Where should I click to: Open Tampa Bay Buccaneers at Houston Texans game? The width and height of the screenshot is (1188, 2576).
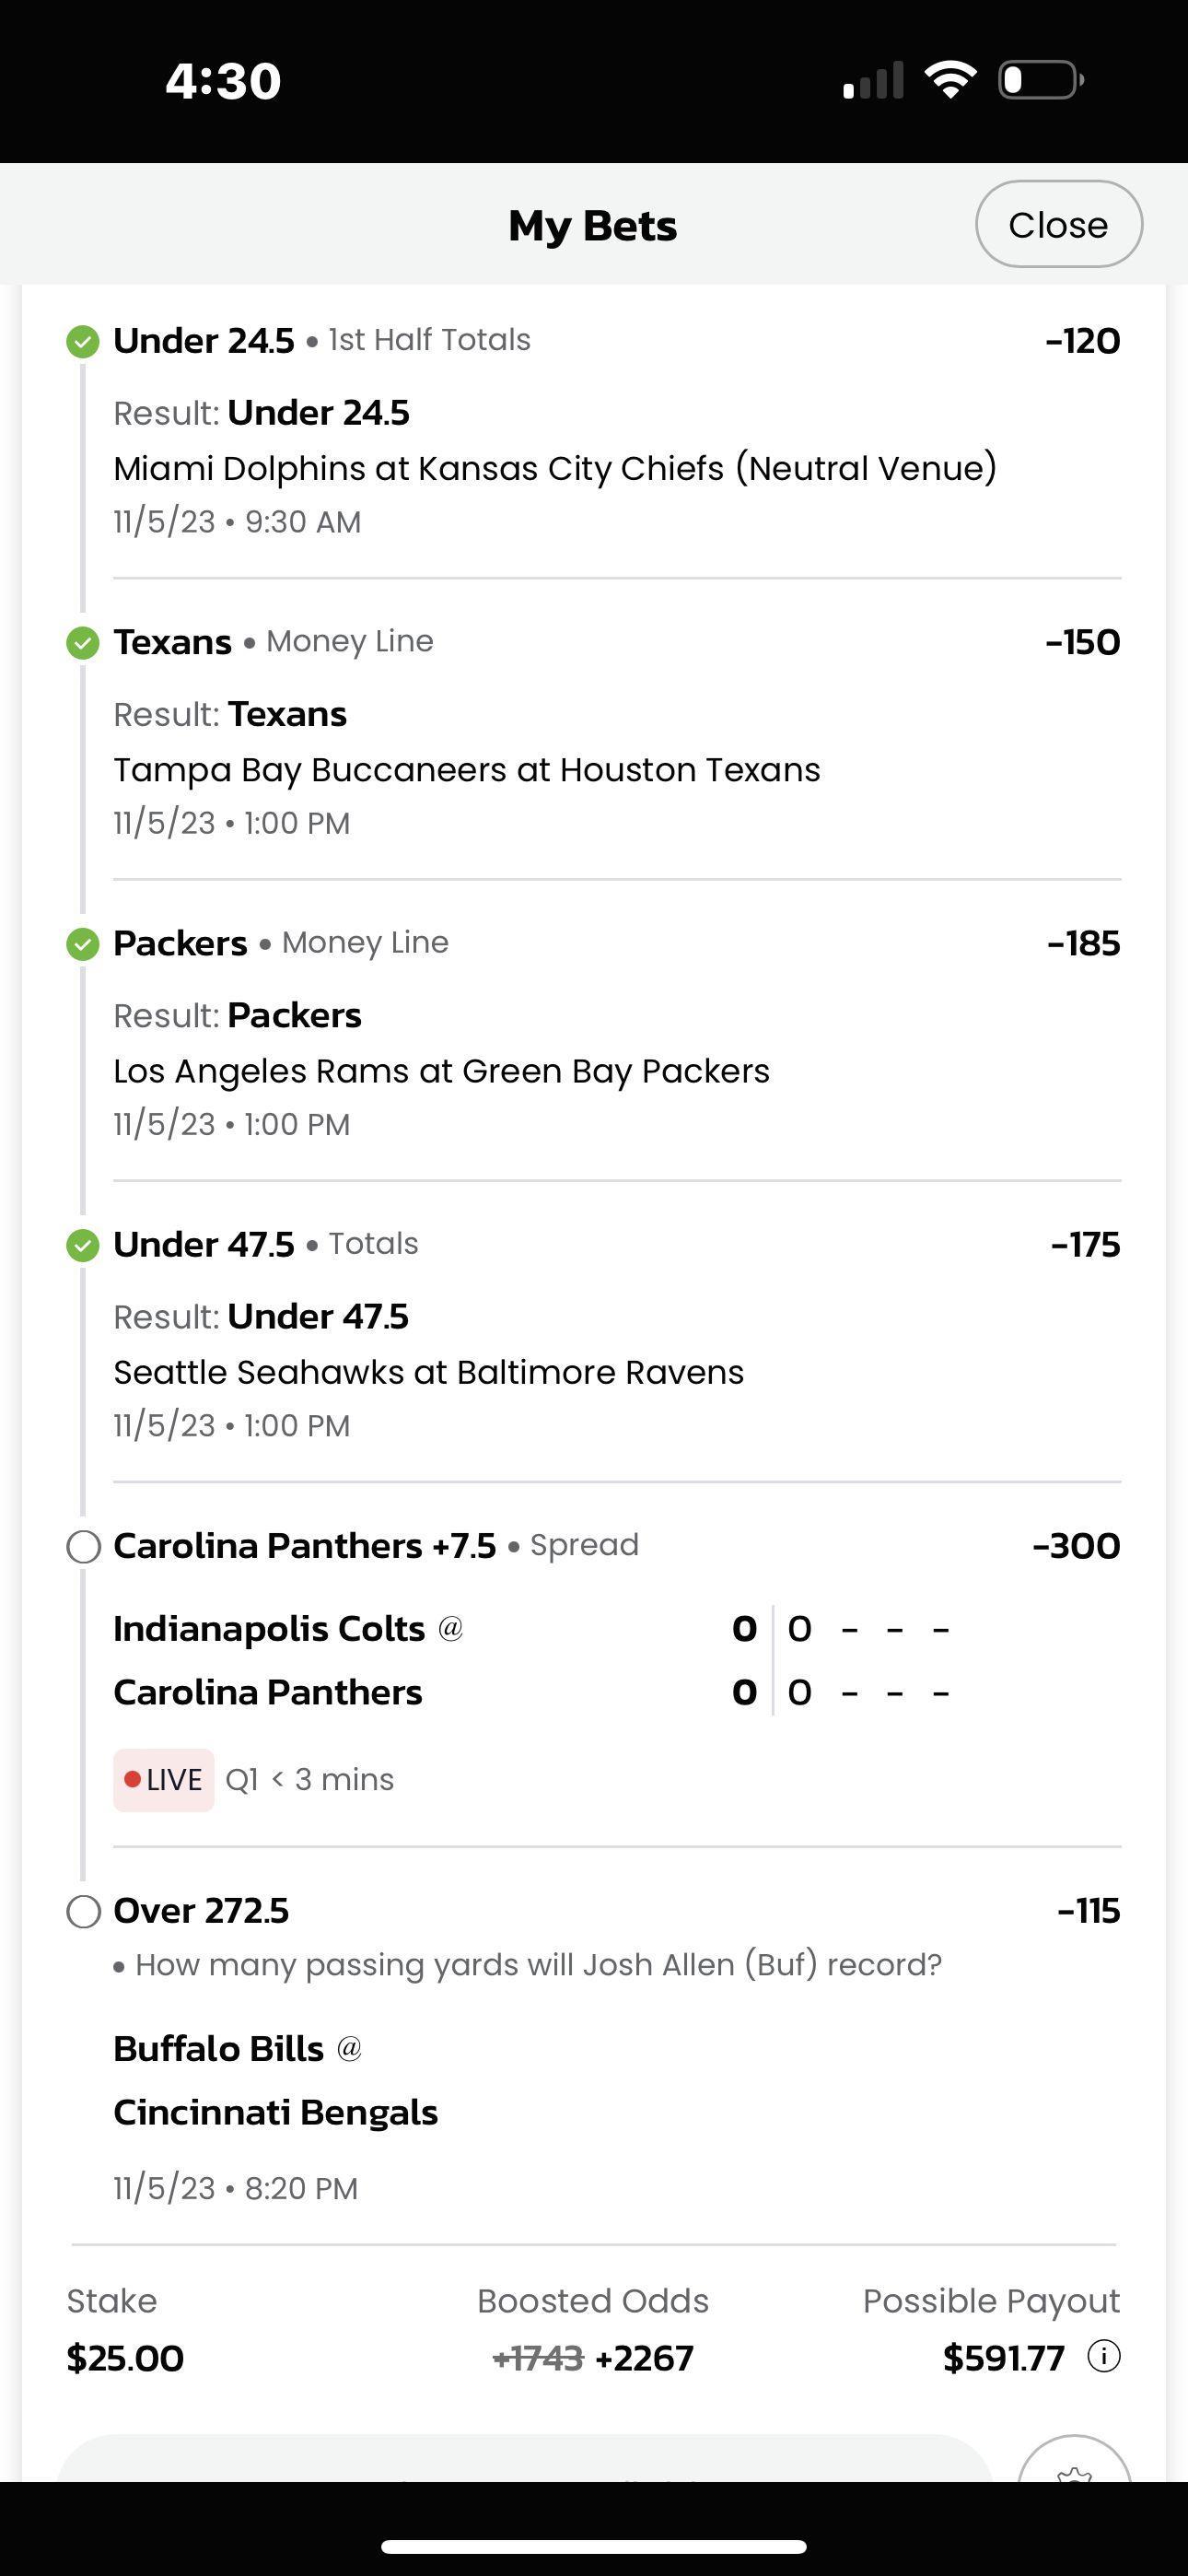pos(466,770)
